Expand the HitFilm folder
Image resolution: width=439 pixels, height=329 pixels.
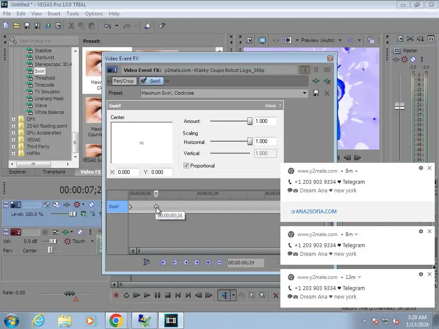point(13,153)
